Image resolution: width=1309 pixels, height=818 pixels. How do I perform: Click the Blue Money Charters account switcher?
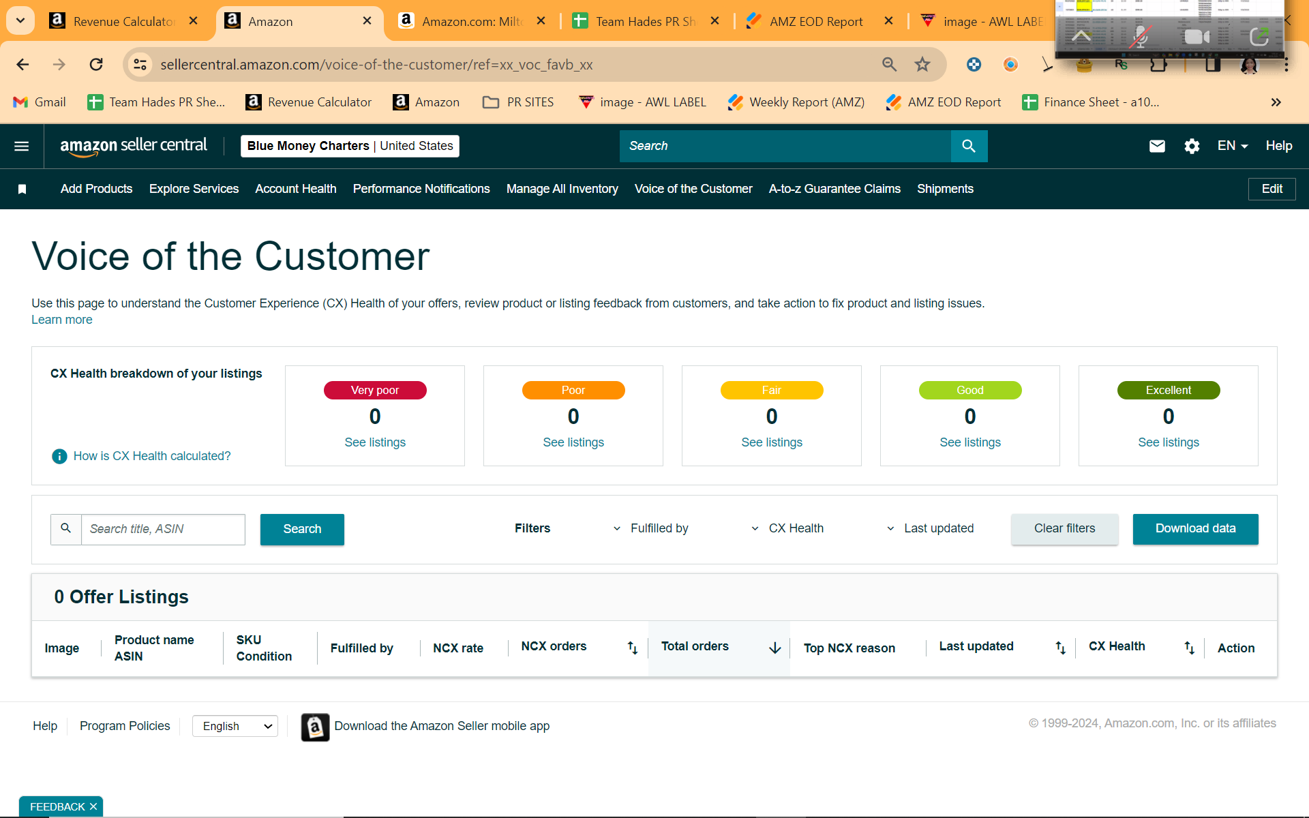[350, 146]
